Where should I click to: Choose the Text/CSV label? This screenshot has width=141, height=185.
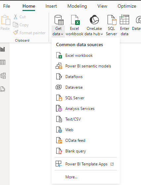73,119
